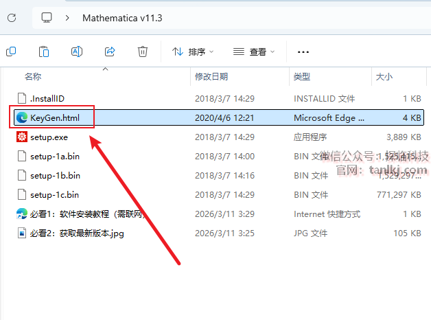This screenshot has width=431, height=320.
Task: Click the Edge icon beside KeyGen.html
Action: pyautogui.click(x=22, y=117)
